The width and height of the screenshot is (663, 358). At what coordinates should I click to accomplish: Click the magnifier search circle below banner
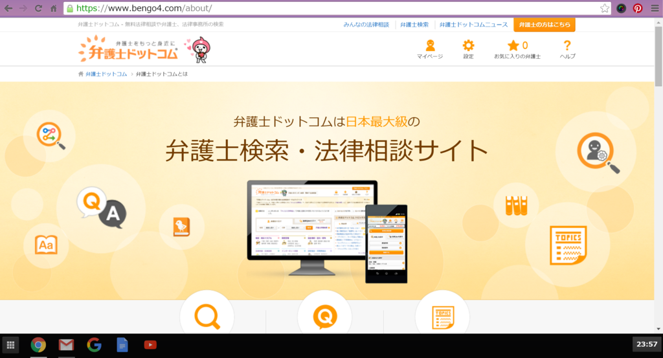coord(207,316)
